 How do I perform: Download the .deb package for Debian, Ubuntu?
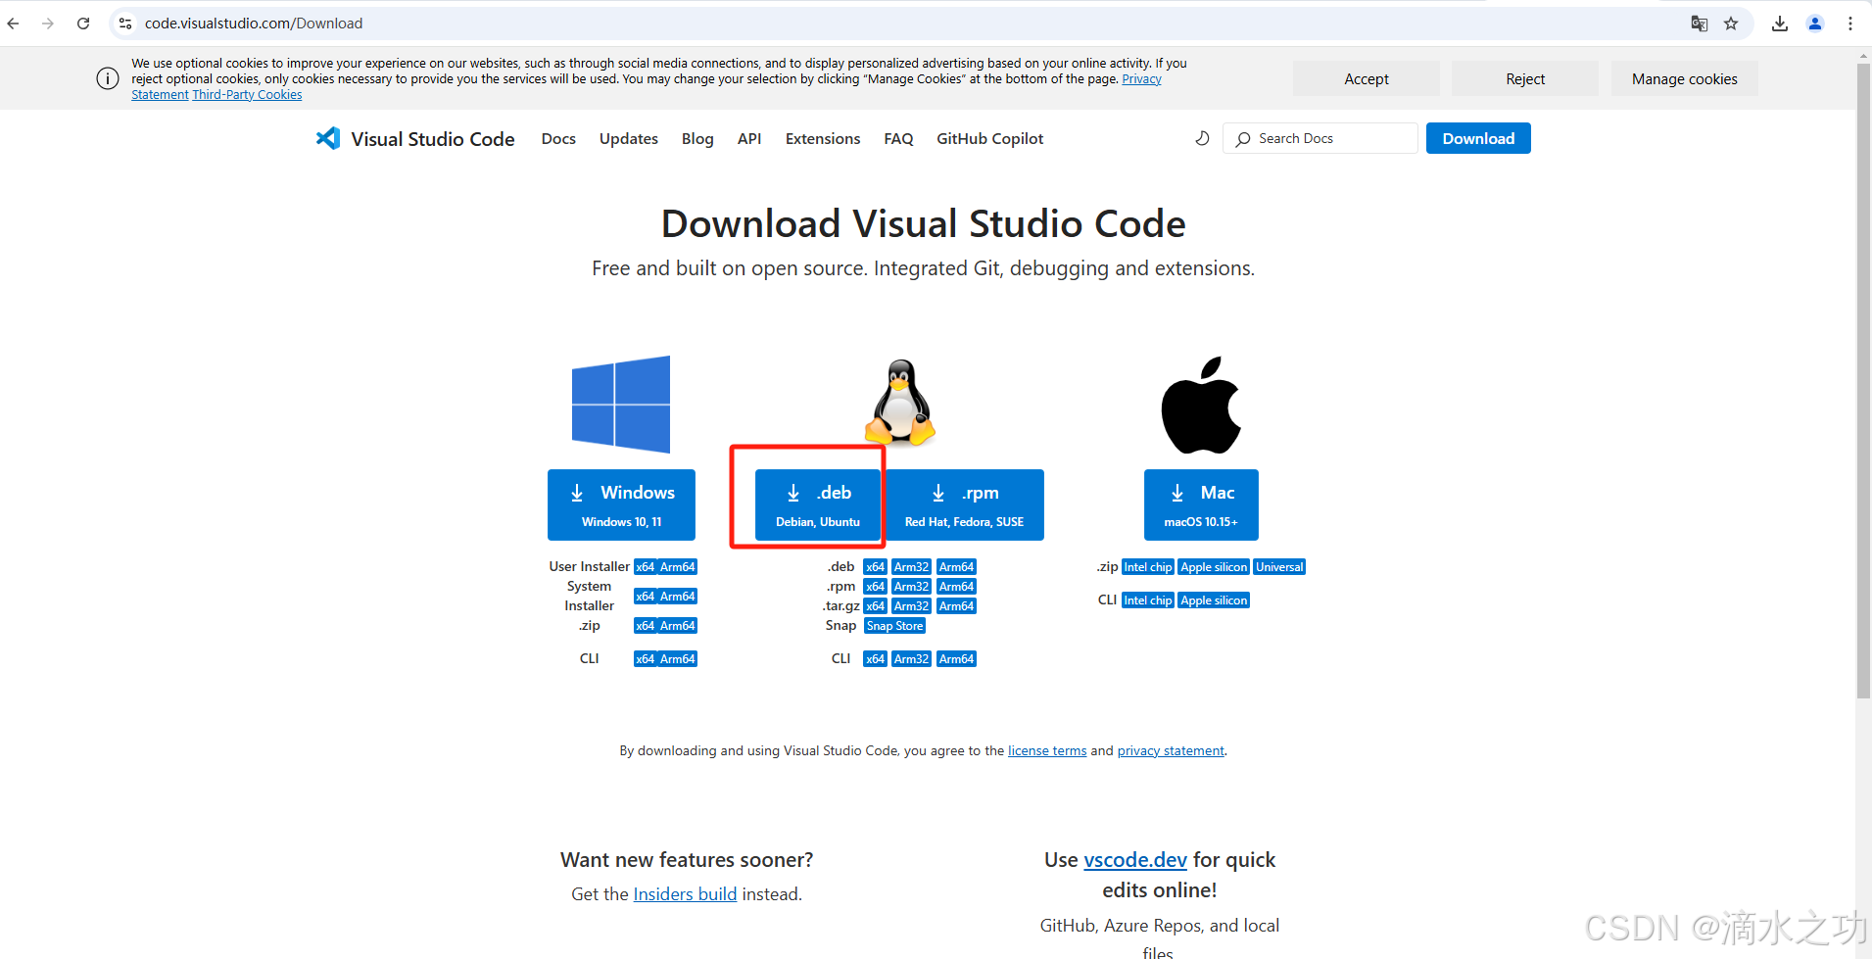817,504
